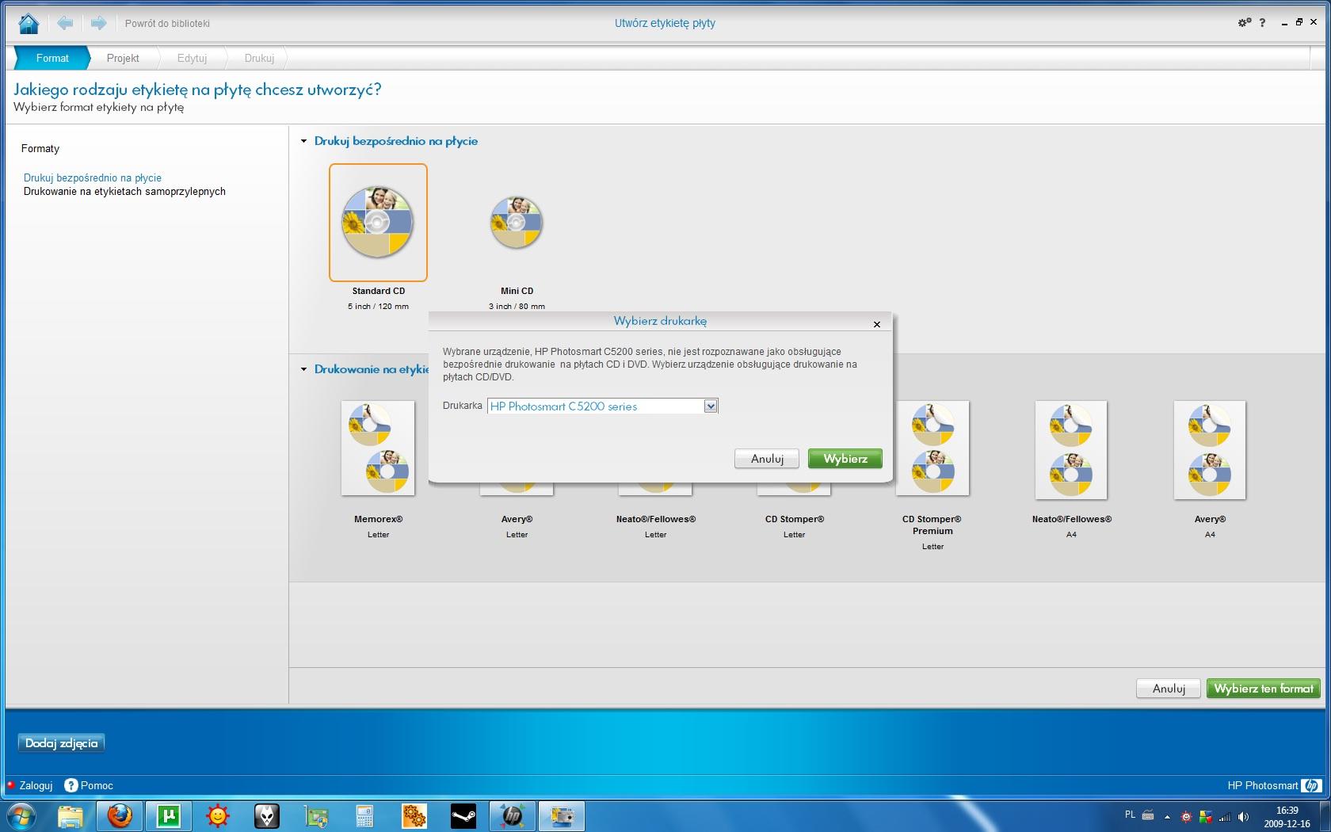
Task: Switch to the Edytuj step tab
Action: coord(192,58)
